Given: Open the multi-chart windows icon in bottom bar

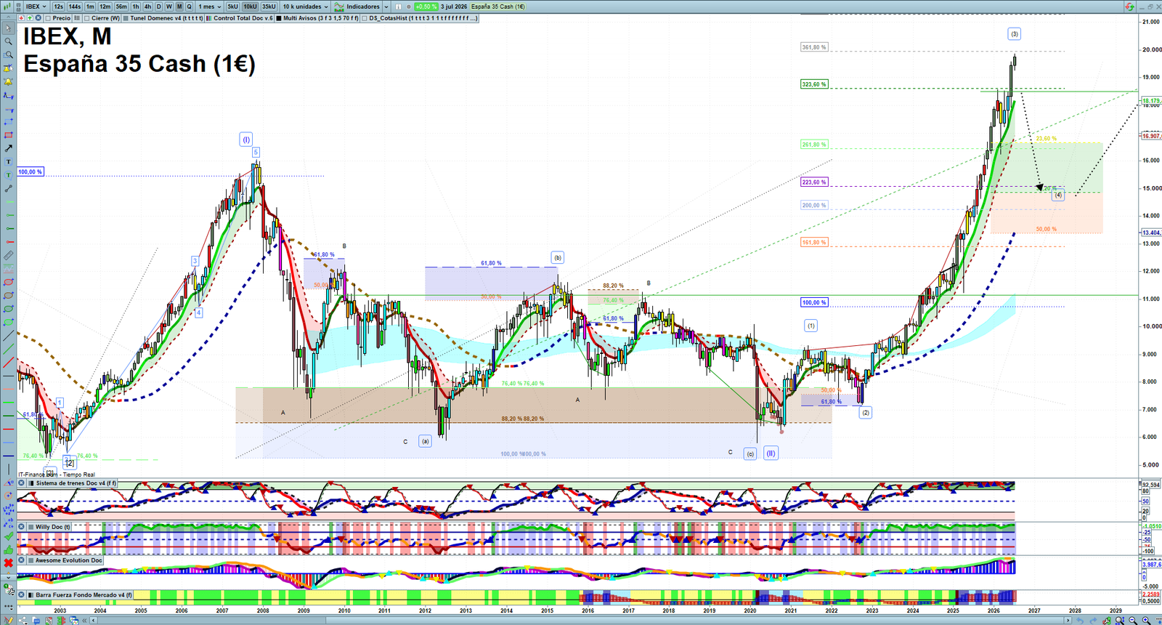Looking at the screenshot, I should (x=74, y=620).
